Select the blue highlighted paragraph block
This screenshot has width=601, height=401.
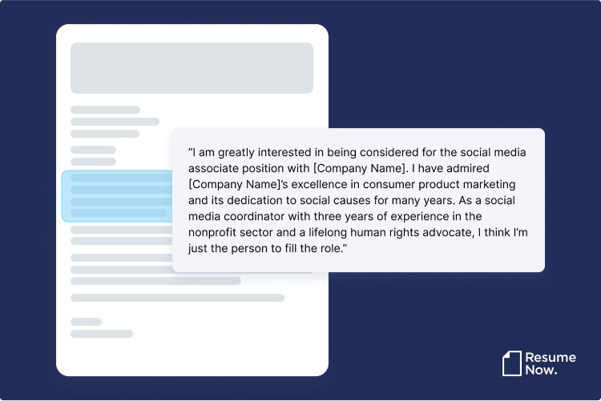coord(116,195)
